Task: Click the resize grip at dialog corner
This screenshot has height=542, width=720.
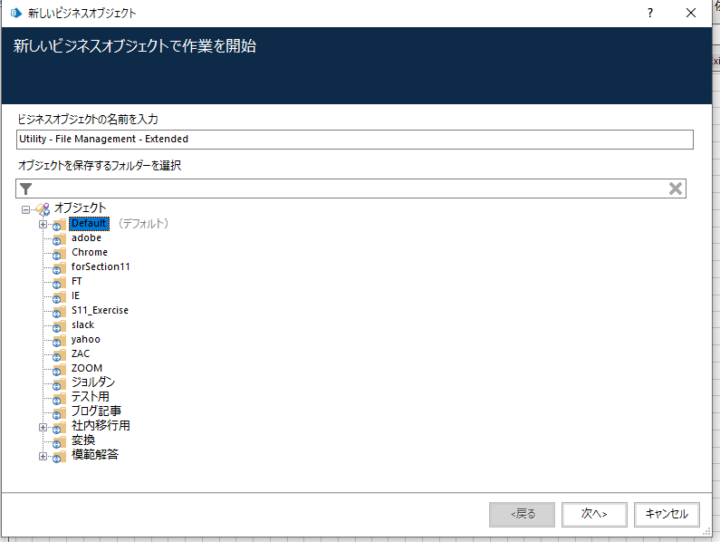Action: coord(707,532)
